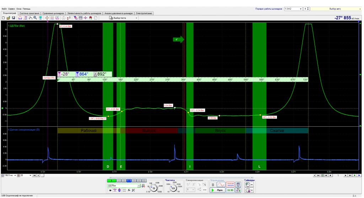Image resolution: width=364 pixels, height=198 pixels.
Task: Click the 33.95 value button
Action: tap(230, 190)
